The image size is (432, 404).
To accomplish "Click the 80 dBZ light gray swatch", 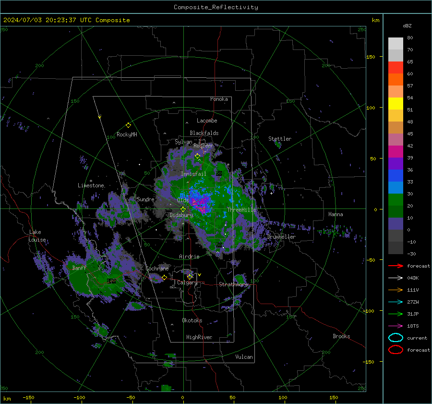I will (396, 44).
